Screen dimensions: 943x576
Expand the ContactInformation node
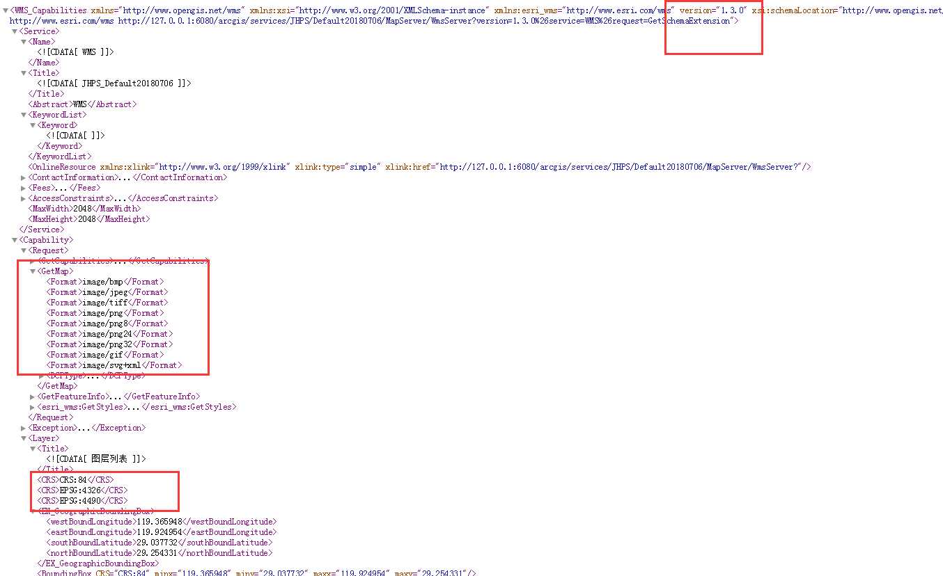[24, 177]
